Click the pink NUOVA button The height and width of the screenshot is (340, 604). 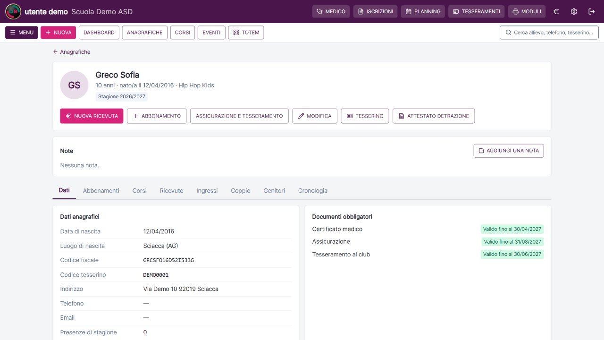[59, 33]
